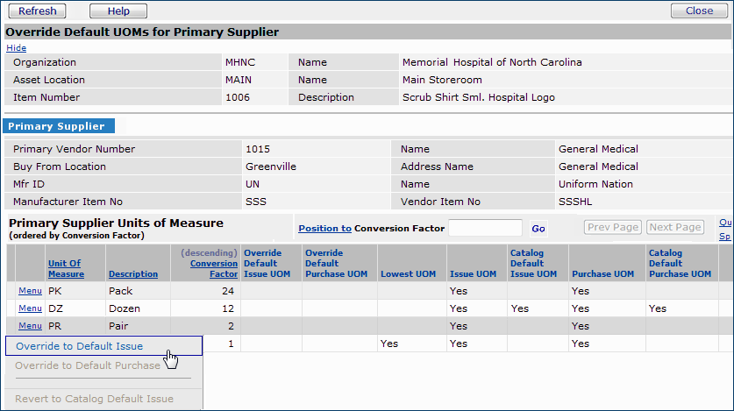Sort by Unit Of Measure column

pos(66,268)
